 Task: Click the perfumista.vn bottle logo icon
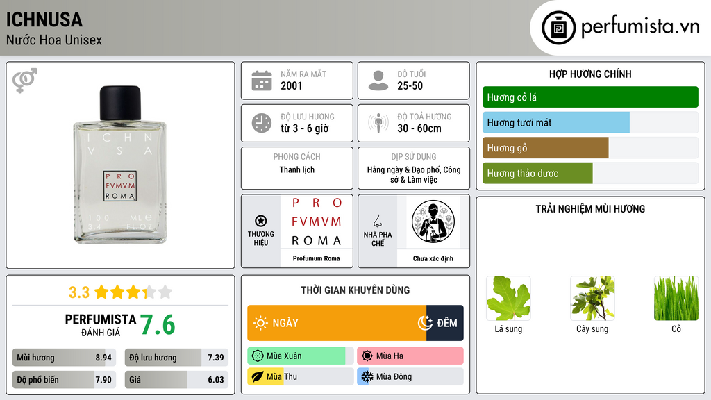(x=558, y=28)
